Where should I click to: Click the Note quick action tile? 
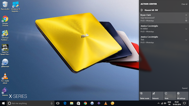(x=170, y=96)
